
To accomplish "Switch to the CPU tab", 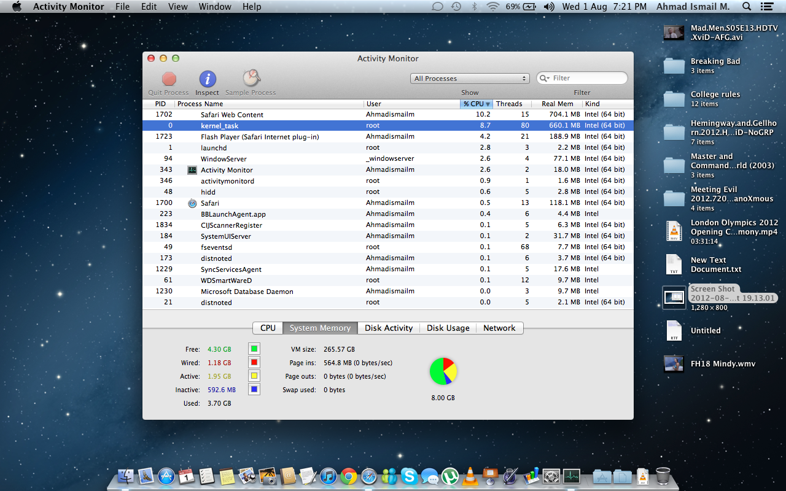I will pyautogui.click(x=268, y=328).
